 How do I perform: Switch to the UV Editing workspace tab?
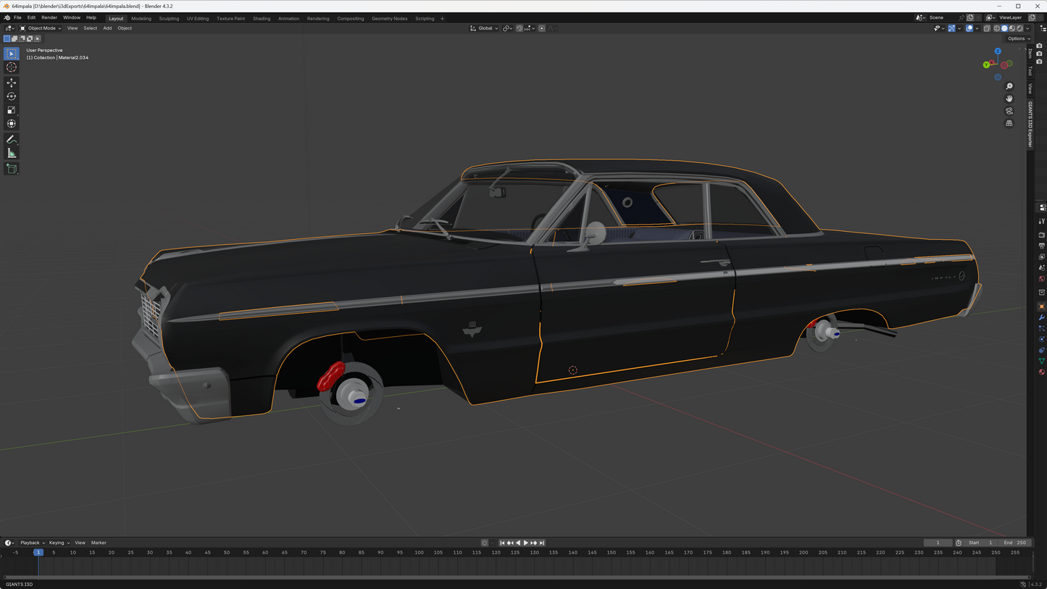pyautogui.click(x=197, y=18)
